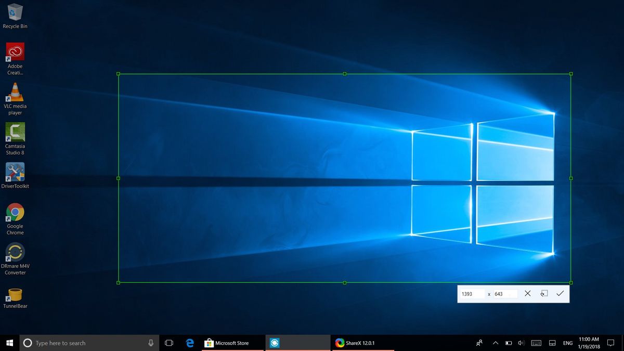Confirm the capture with the checkmark
Viewport: 624px width, 351px height.
[560, 293]
